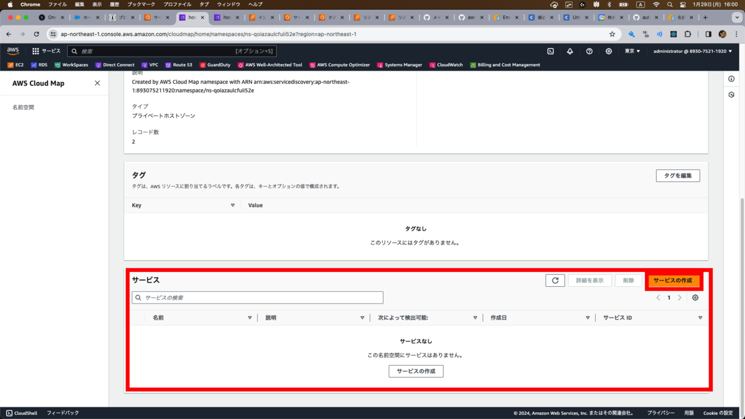745x419 pixels.
Task: Click the 詳細を表示 button
Action: click(590, 281)
